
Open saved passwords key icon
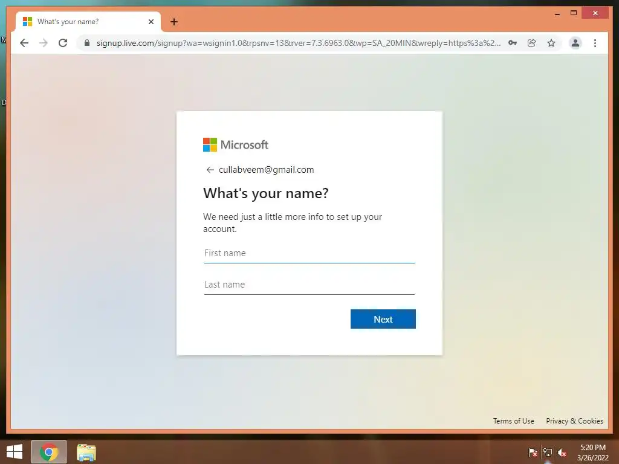[x=513, y=43]
